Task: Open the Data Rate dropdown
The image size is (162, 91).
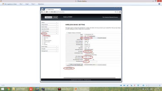Action: 87,48
